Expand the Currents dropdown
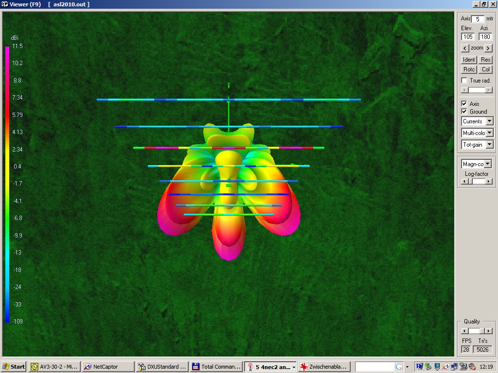Image resolution: width=498 pixels, height=373 pixels. click(x=489, y=121)
